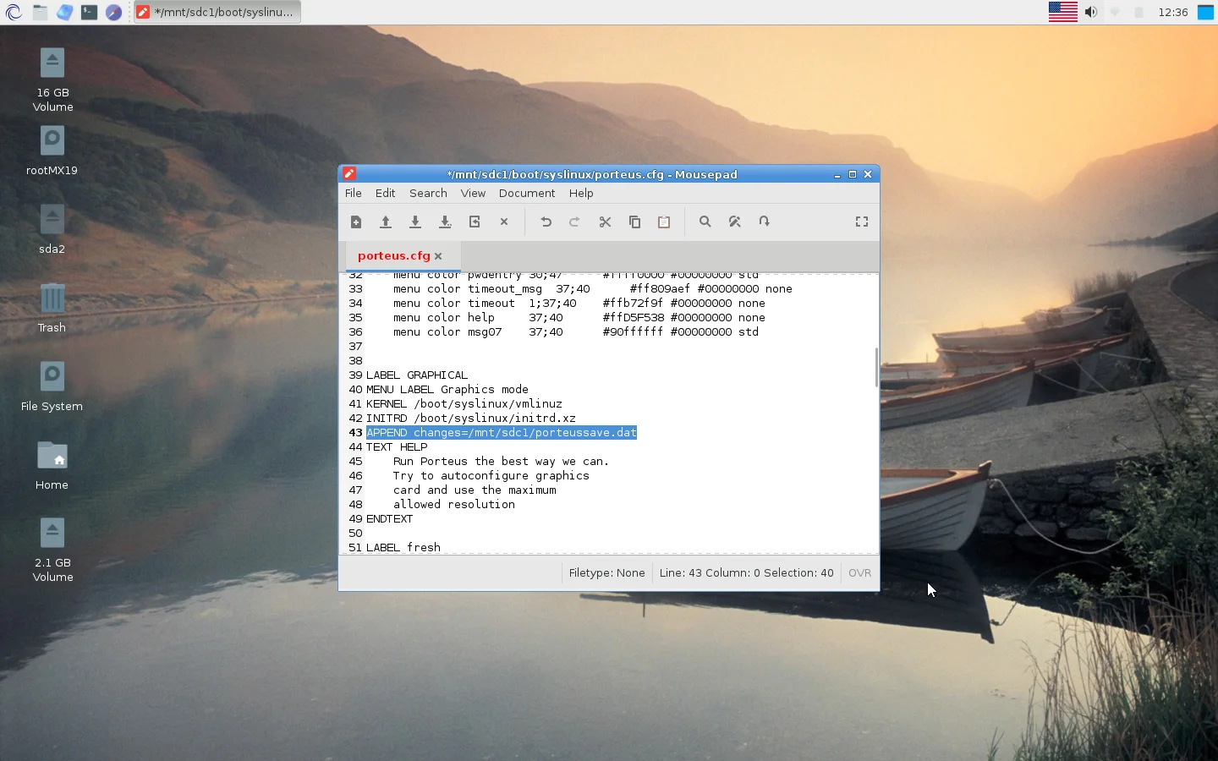Create a new document in Mousepad
The width and height of the screenshot is (1218, 761).
coord(355,222)
